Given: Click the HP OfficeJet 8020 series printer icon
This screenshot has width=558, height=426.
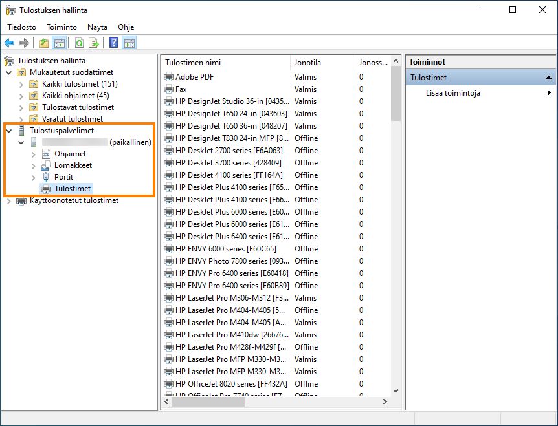Looking at the screenshot, I should click(169, 384).
